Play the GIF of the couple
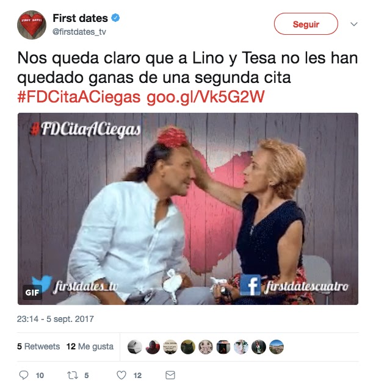This screenshot has width=376, height=386. click(x=188, y=209)
